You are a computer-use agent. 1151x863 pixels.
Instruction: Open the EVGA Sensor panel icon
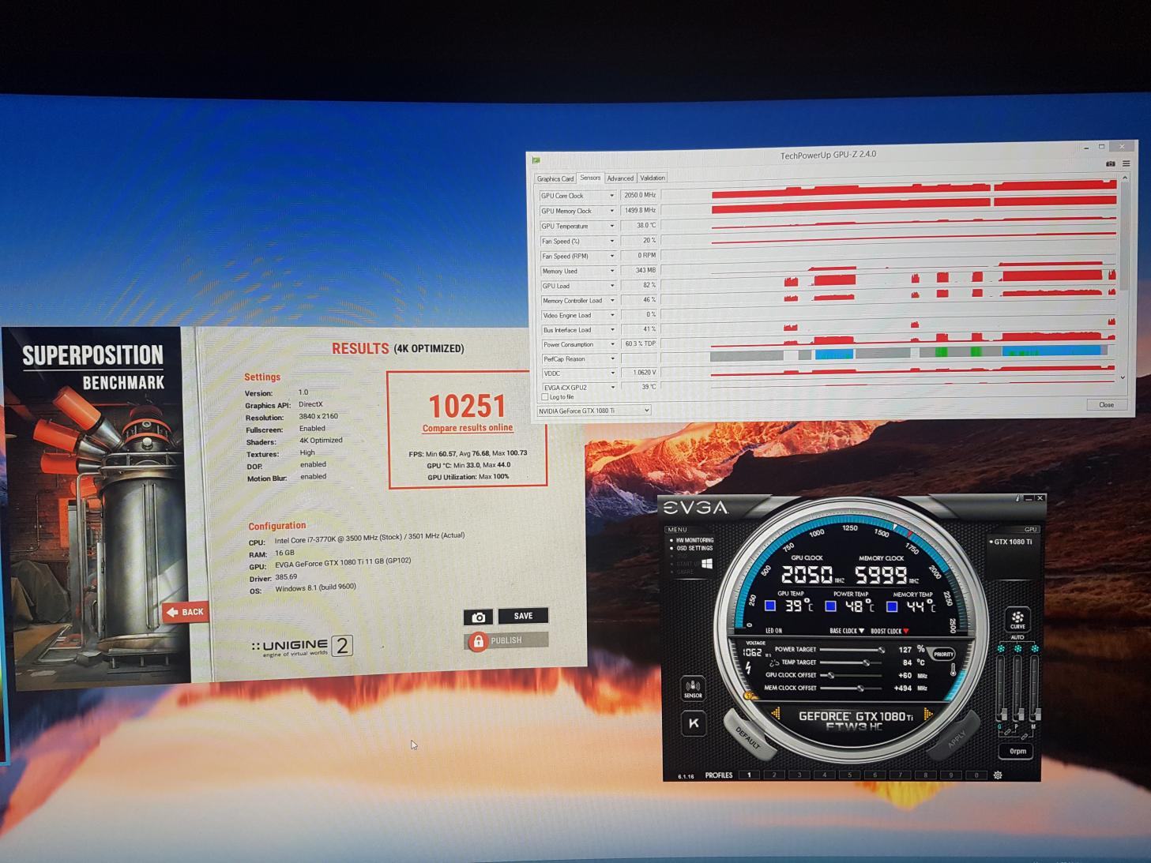pyautogui.click(x=693, y=689)
